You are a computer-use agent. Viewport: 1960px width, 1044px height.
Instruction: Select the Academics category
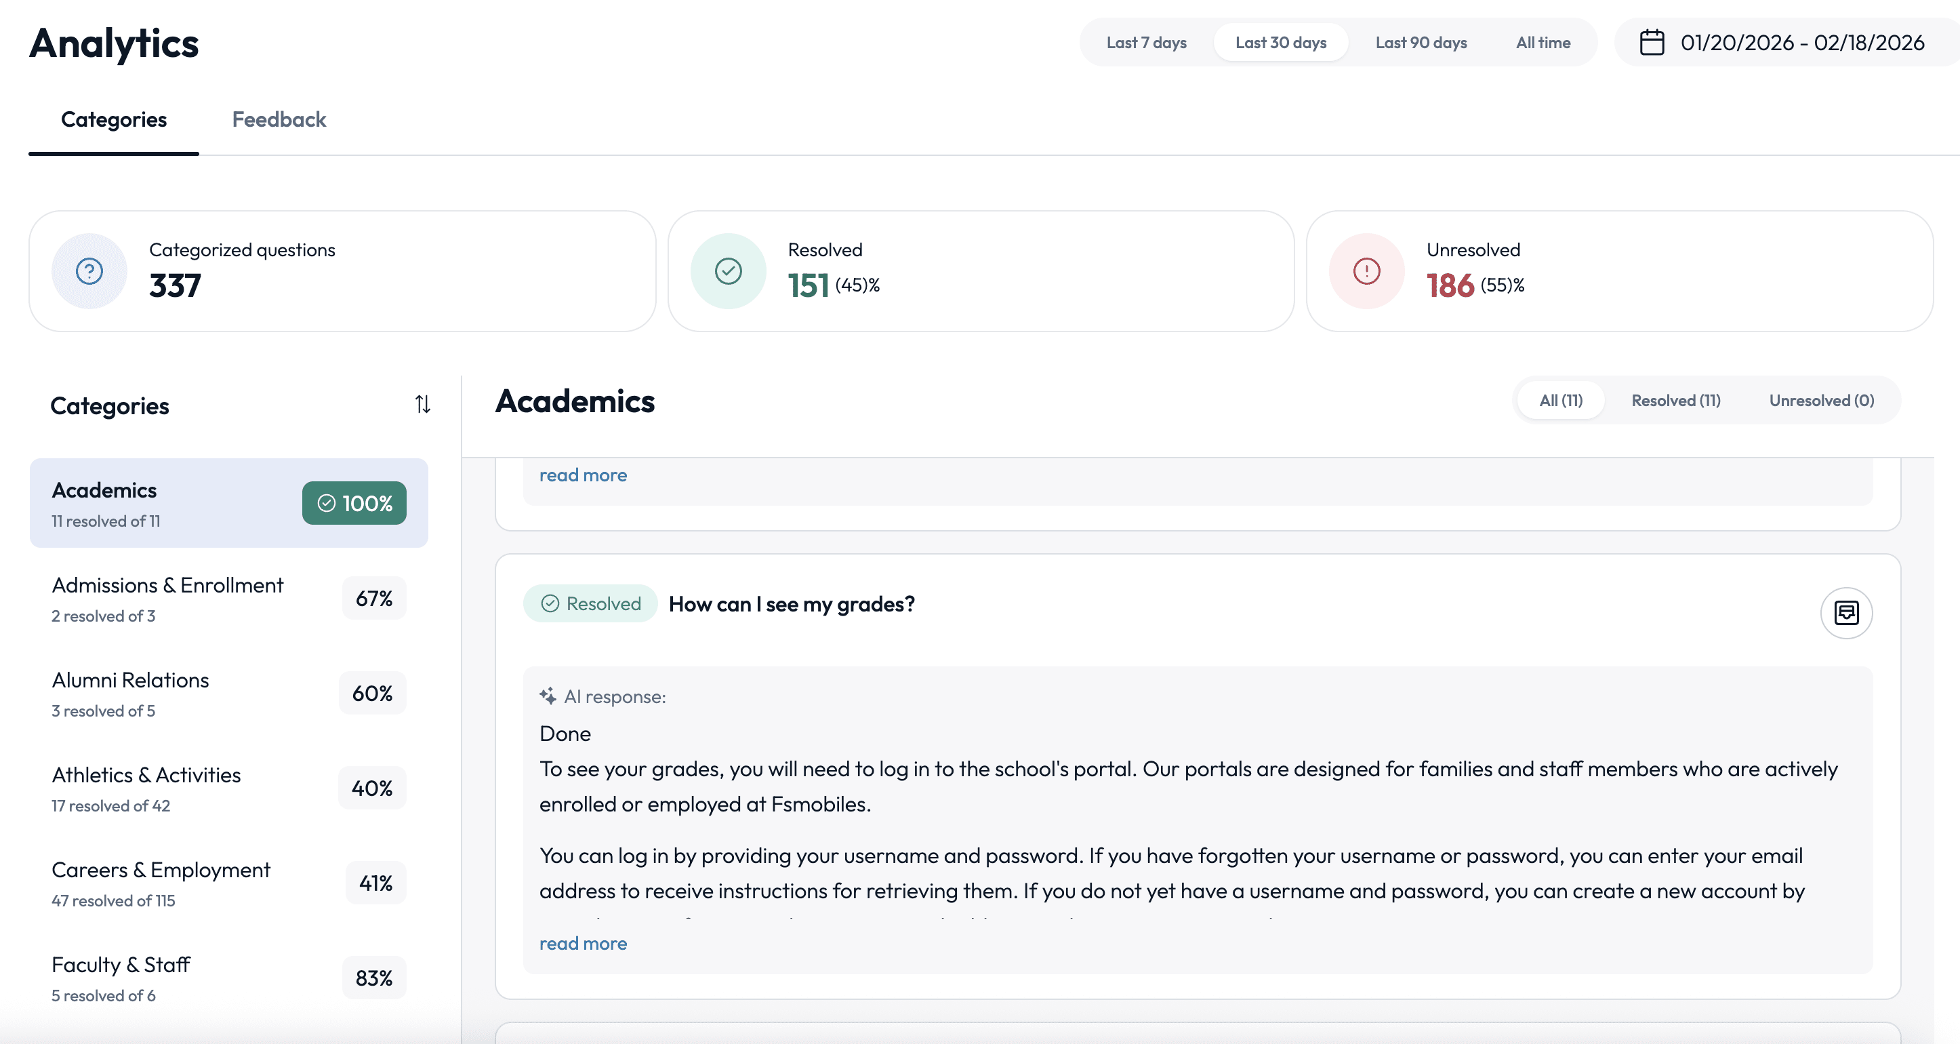(228, 503)
